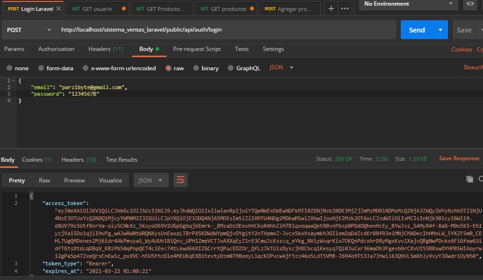Click the response time 3.28s
483x280 pixels.
coord(381,159)
